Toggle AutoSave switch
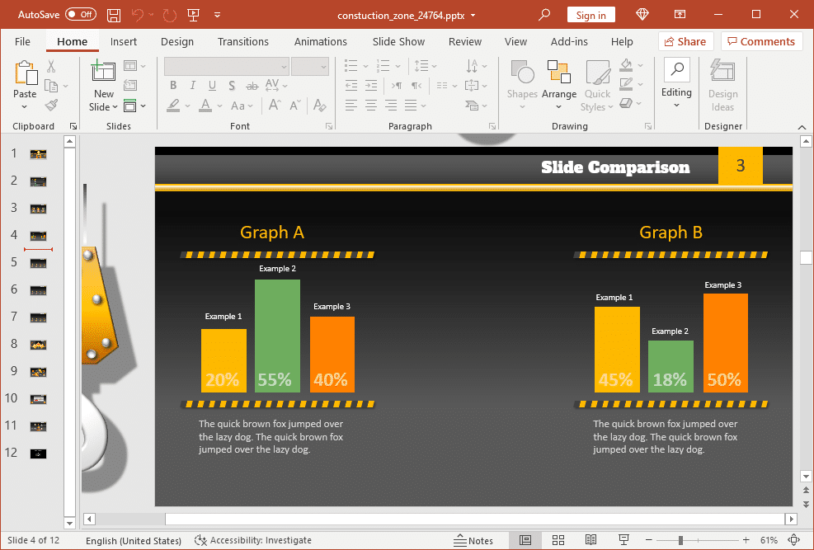Screen dimensions: 814x550 coord(81,15)
